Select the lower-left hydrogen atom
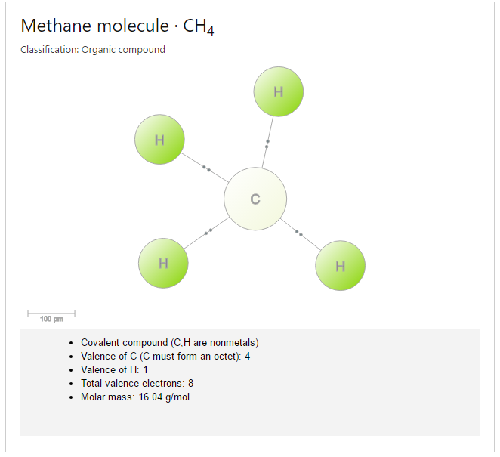Screen dimensions: 500x457 (163, 263)
